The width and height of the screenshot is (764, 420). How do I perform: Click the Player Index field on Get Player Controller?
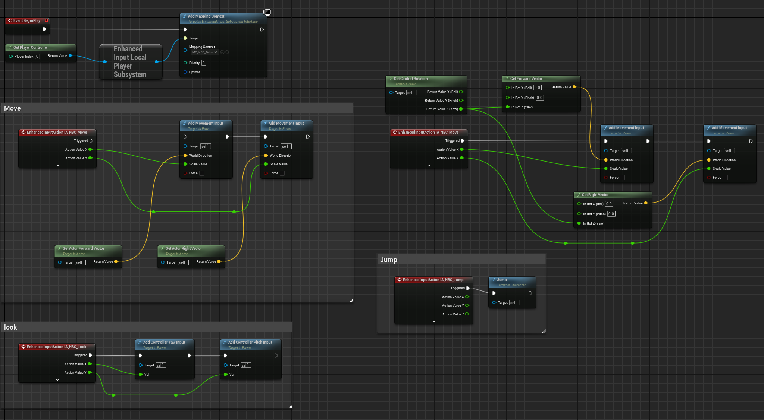[x=37, y=57]
